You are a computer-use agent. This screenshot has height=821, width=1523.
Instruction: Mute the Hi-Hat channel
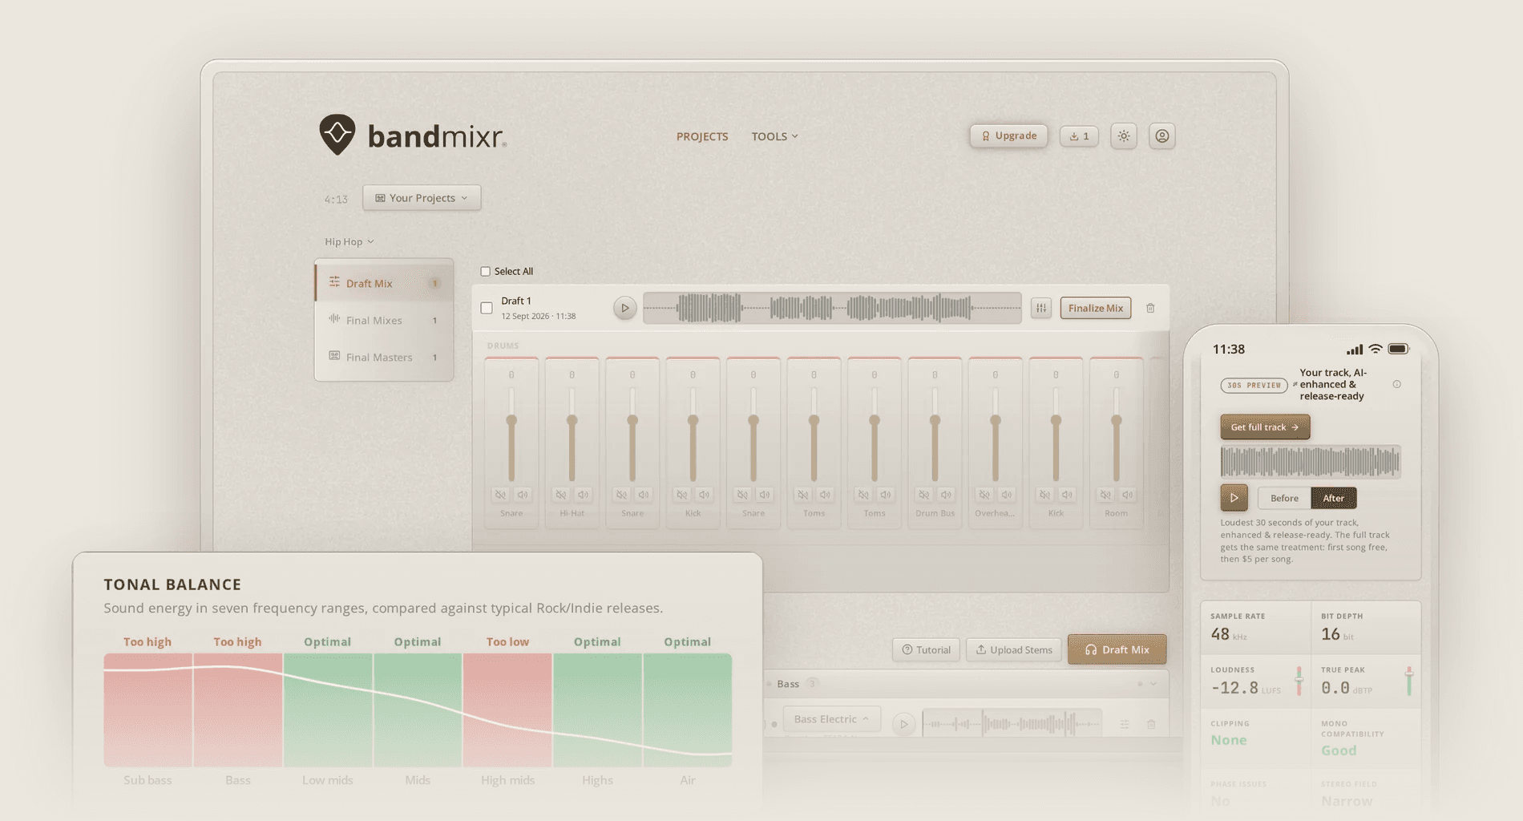click(x=561, y=495)
